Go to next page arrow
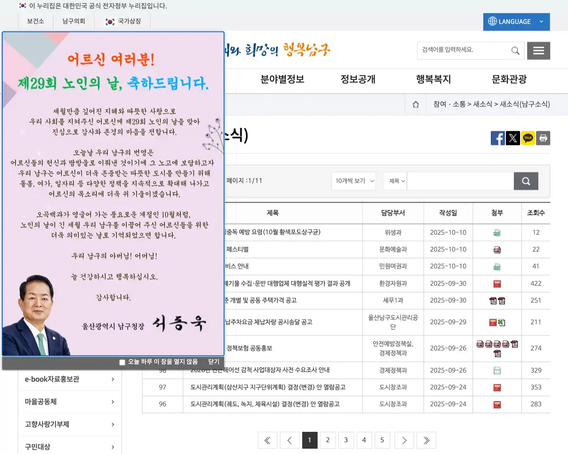568x454 pixels. (404, 440)
